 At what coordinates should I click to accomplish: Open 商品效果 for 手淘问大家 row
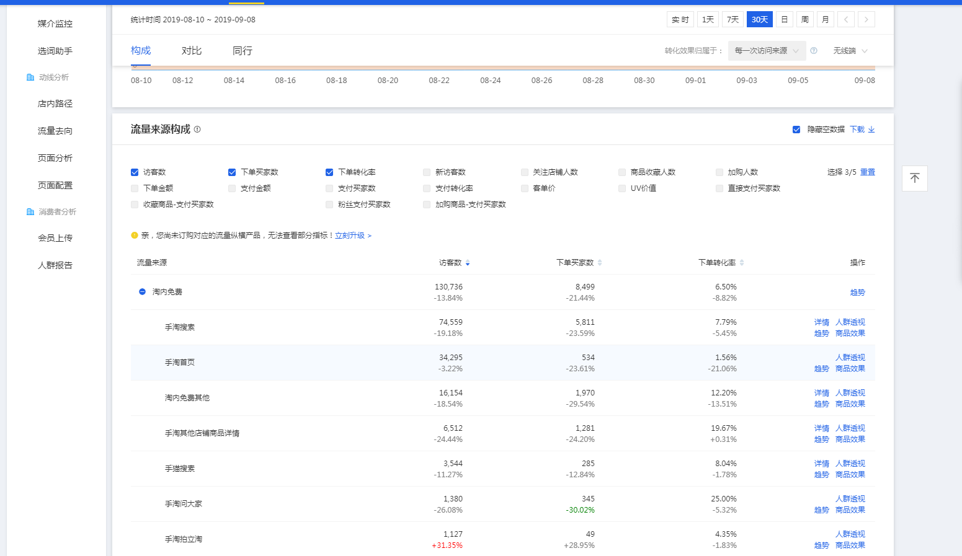click(x=850, y=510)
